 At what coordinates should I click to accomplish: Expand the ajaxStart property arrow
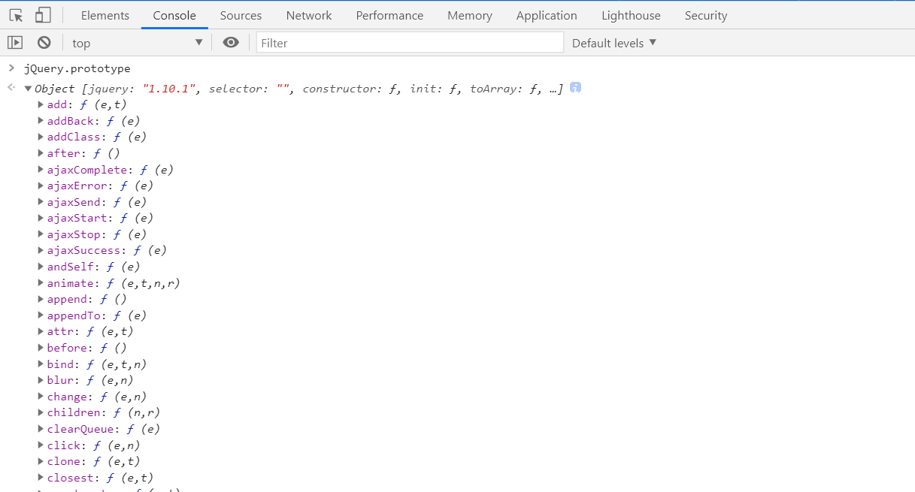point(41,218)
